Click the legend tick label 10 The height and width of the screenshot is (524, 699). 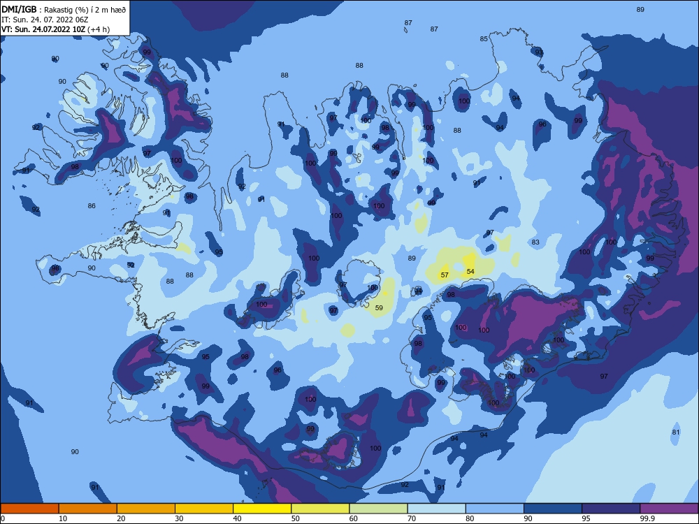tap(63, 518)
